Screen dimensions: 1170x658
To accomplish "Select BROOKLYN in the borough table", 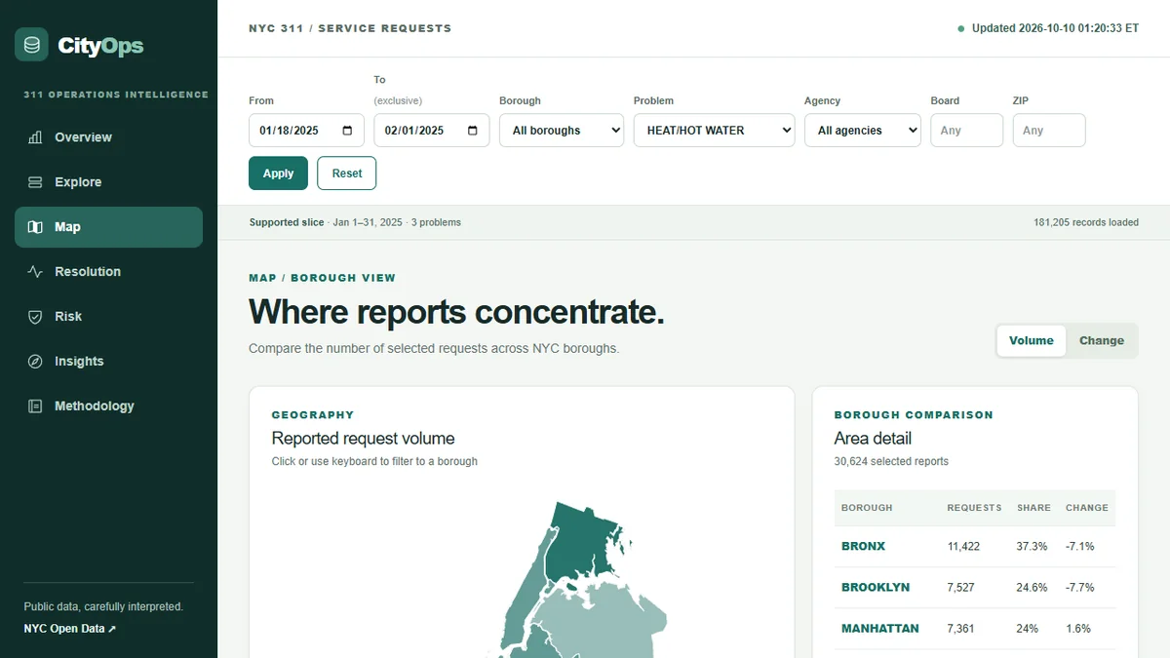I will [876, 588].
